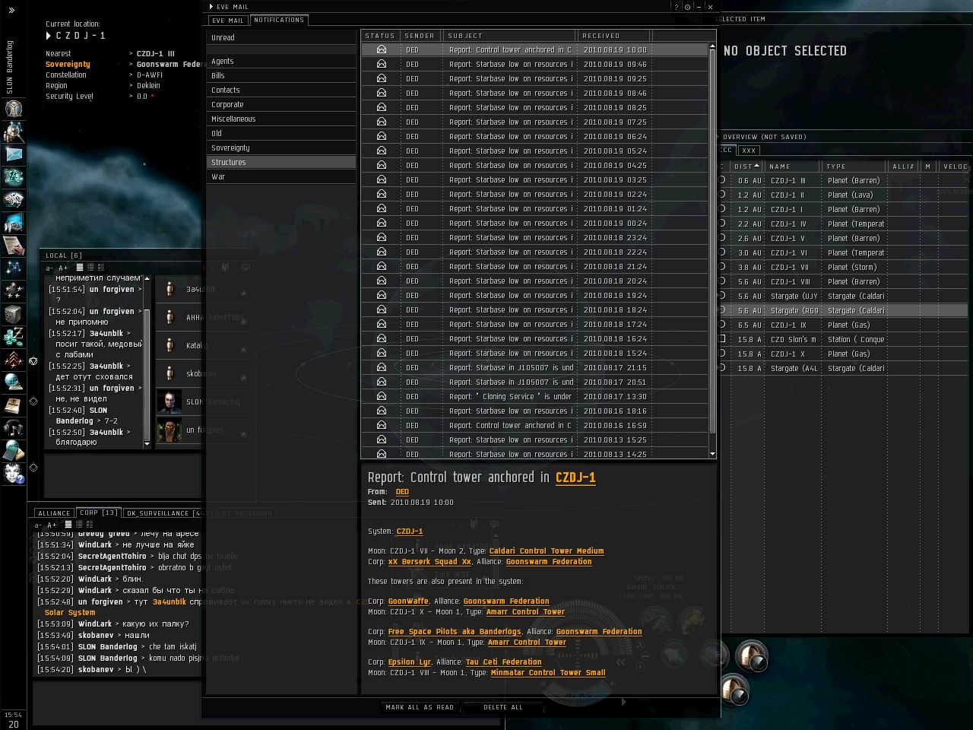Open Science & Industry icon in Neocom

point(14,223)
